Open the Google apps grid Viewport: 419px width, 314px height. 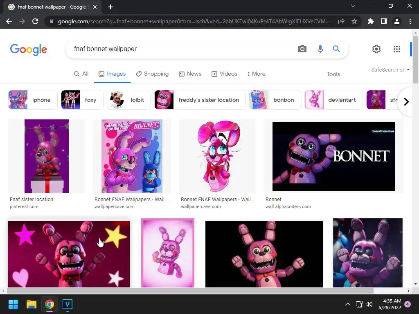(x=397, y=49)
